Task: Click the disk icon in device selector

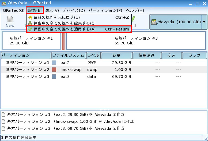Action: (x=154, y=22)
